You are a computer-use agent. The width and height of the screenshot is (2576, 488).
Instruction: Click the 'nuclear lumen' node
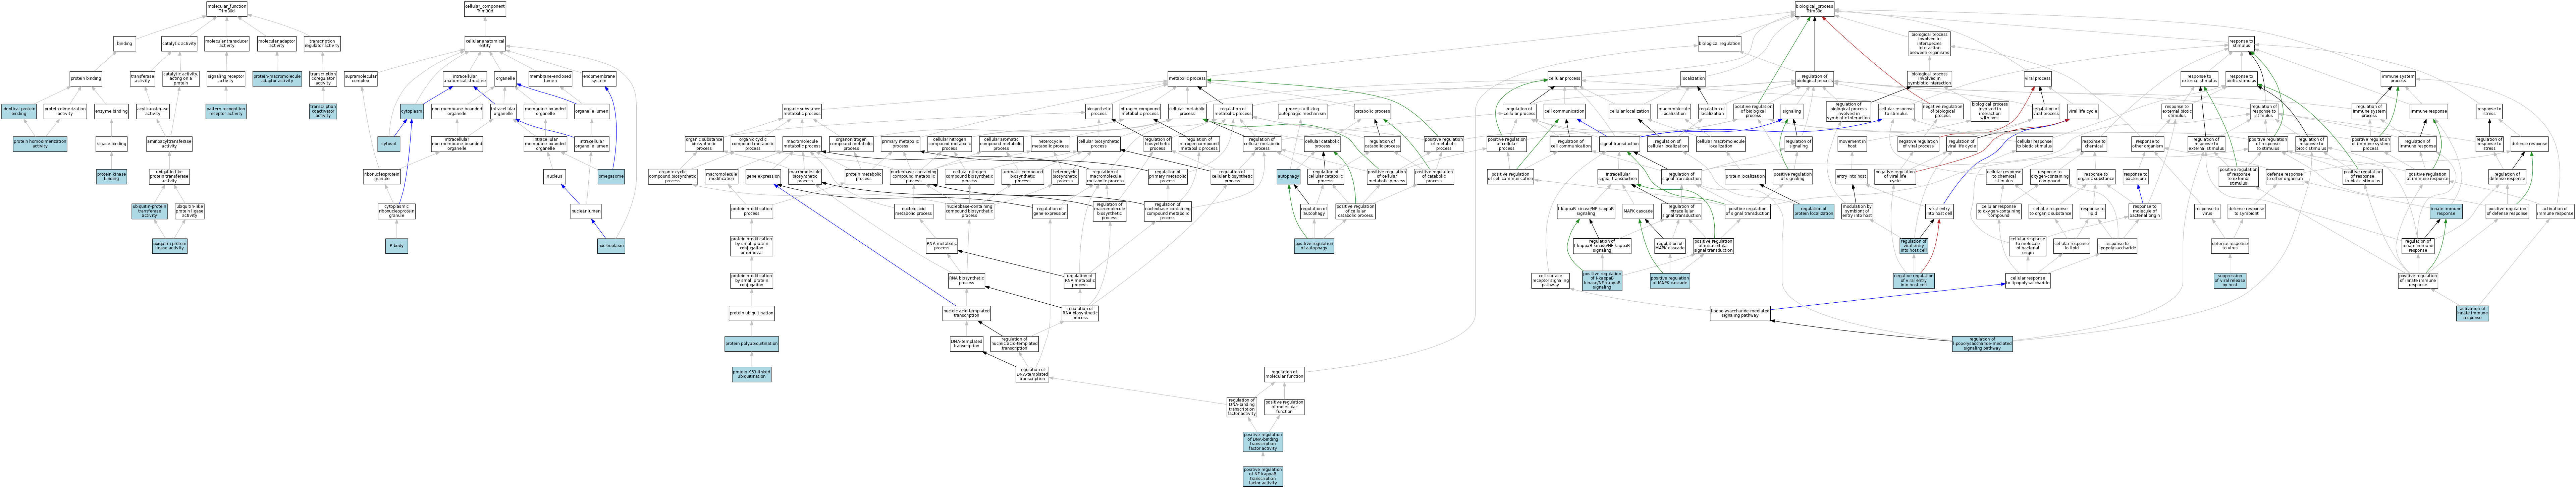[586, 211]
